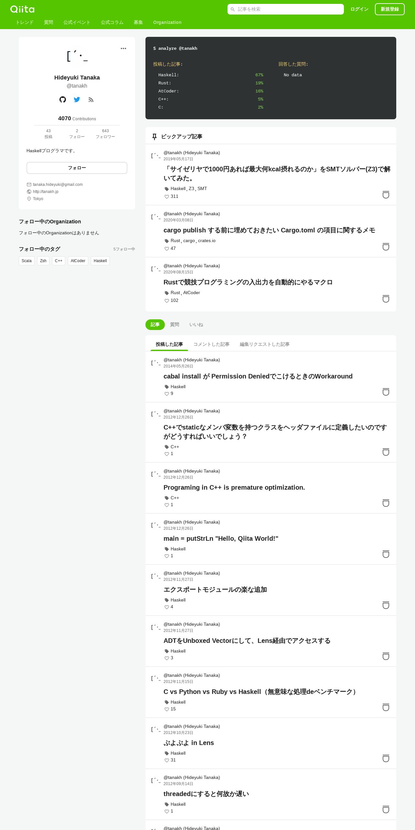
Task: Focus the 記事を検索 search field
Action: tap(286, 9)
